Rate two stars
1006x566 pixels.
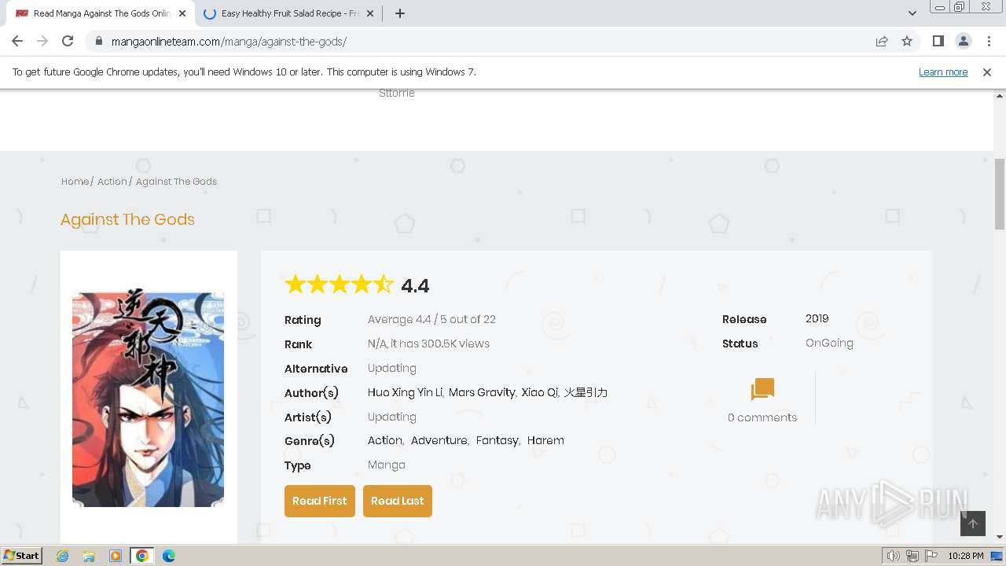317,285
